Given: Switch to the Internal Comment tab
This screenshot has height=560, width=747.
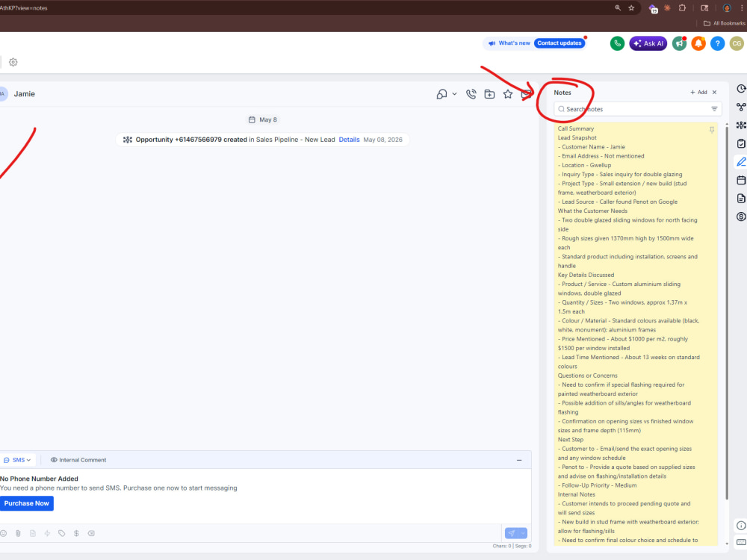Looking at the screenshot, I should [x=78, y=460].
